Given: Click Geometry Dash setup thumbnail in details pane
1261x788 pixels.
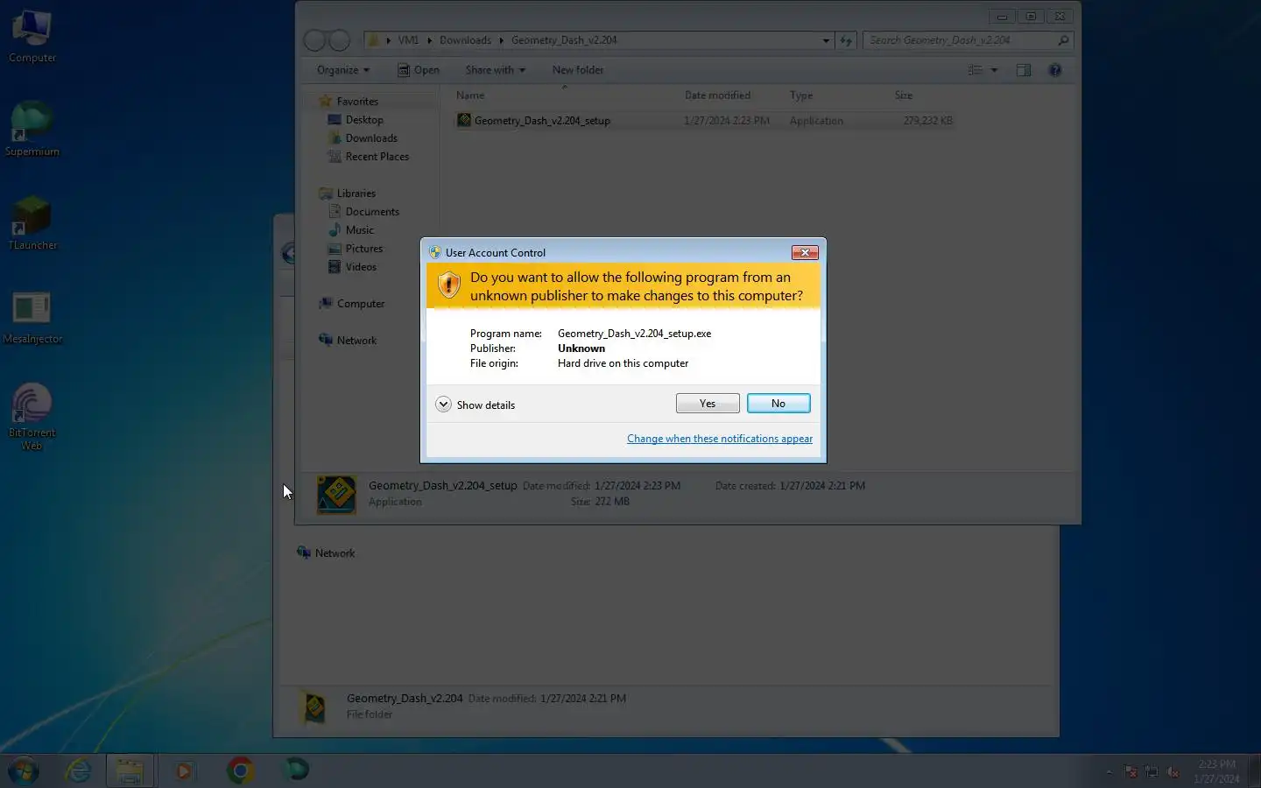Looking at the screenshot, I should pyautogui.click(x=336, y=495).
